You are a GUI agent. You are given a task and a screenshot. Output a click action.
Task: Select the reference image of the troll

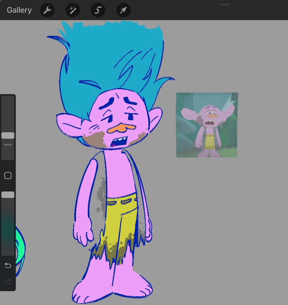coord(207,125)
